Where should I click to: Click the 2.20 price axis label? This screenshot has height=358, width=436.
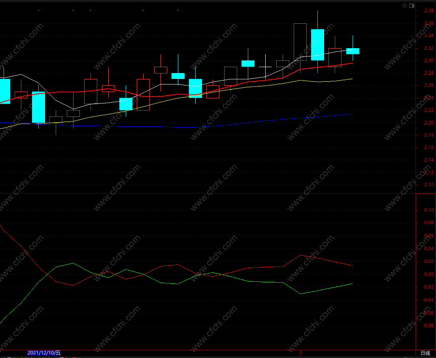coord(429,122)
